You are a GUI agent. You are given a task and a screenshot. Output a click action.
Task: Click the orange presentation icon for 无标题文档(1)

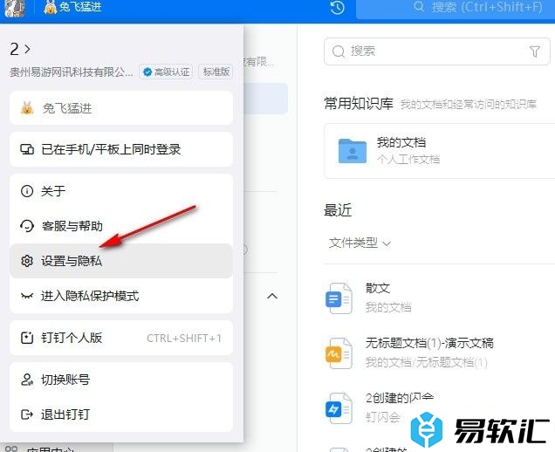339,353
